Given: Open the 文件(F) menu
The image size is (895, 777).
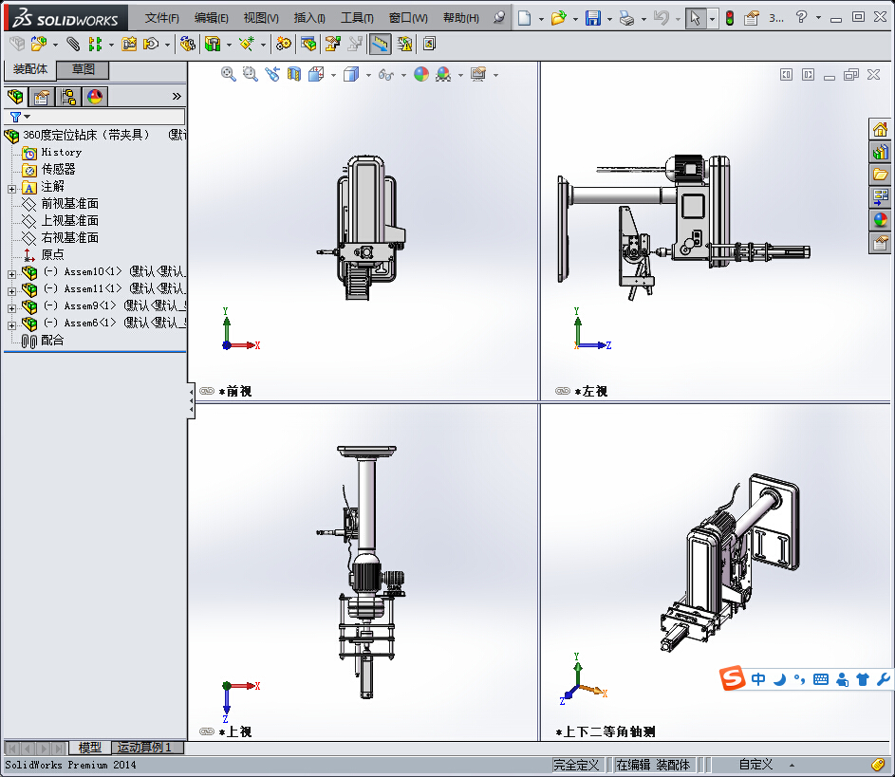Looking at the screenshot, I should (x=161, y=18).
